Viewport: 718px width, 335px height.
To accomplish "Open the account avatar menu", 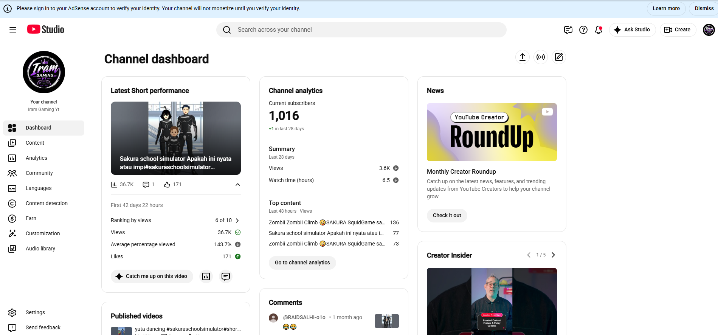I will coord(709,29).
